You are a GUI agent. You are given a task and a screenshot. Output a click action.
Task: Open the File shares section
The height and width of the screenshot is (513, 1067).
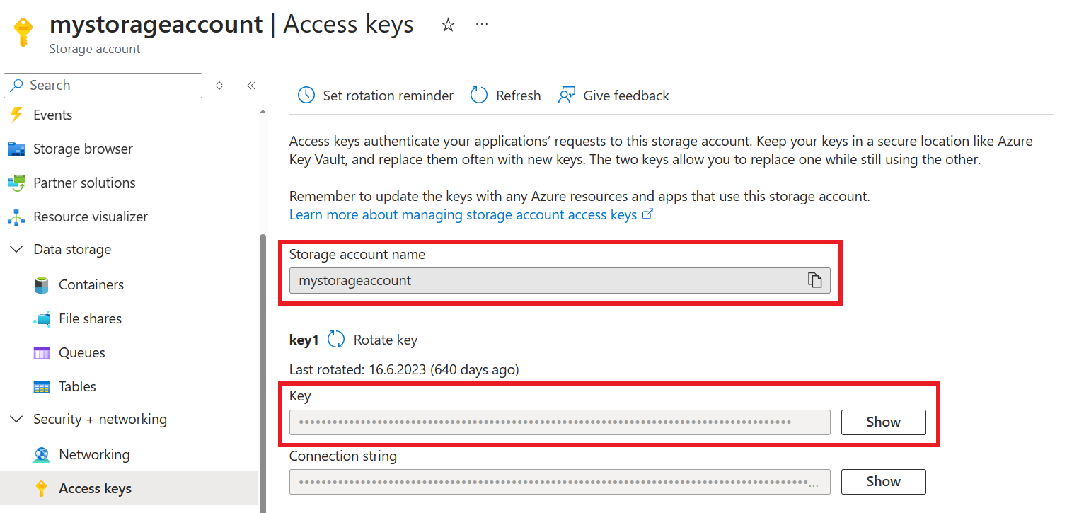click(91, 318)
